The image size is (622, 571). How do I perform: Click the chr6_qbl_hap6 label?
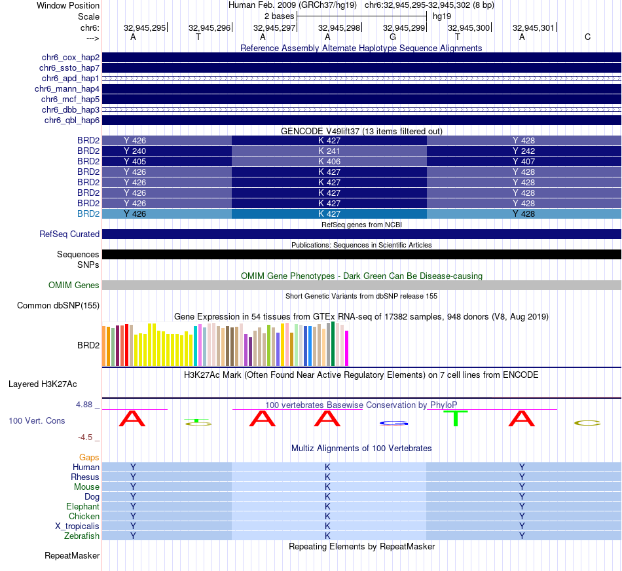[x=72, y=120]
